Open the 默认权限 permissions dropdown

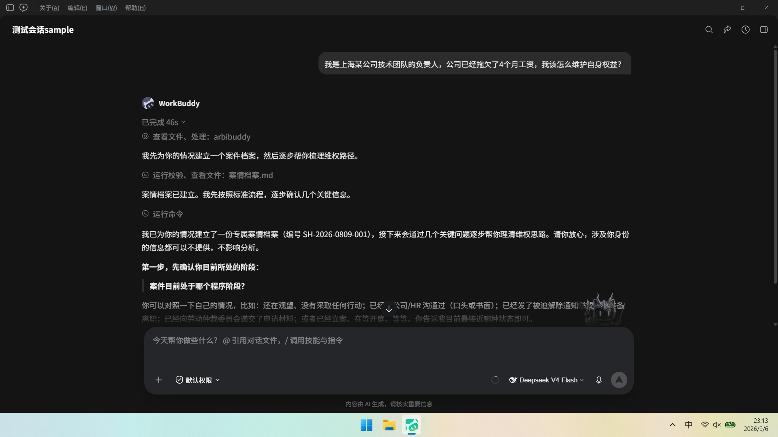point(198,380)
